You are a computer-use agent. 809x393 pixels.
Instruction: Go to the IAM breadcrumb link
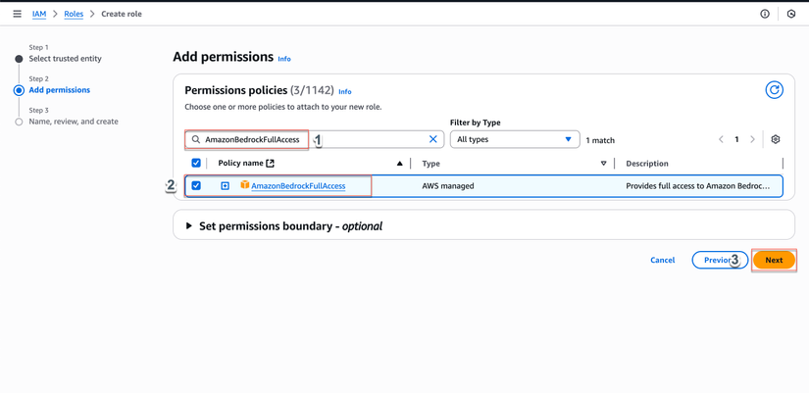(x=39, y=14)
